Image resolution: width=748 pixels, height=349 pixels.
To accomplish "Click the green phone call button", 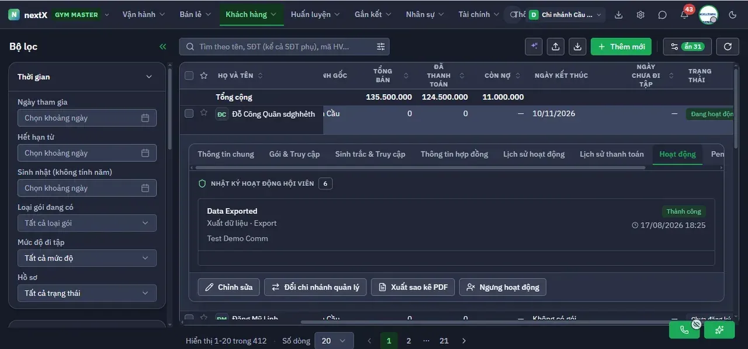I will (x=684, y=330).
